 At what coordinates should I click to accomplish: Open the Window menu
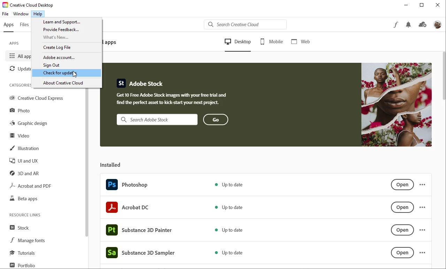(21, 14)
